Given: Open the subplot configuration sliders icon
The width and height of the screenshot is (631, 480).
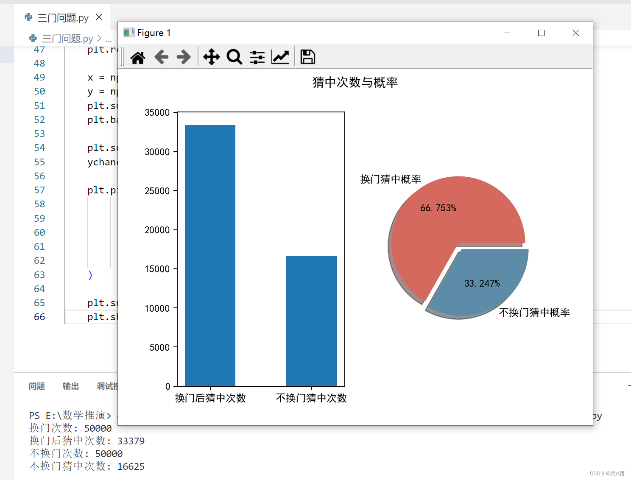Looking at the screenshot, I should [257, 56].
